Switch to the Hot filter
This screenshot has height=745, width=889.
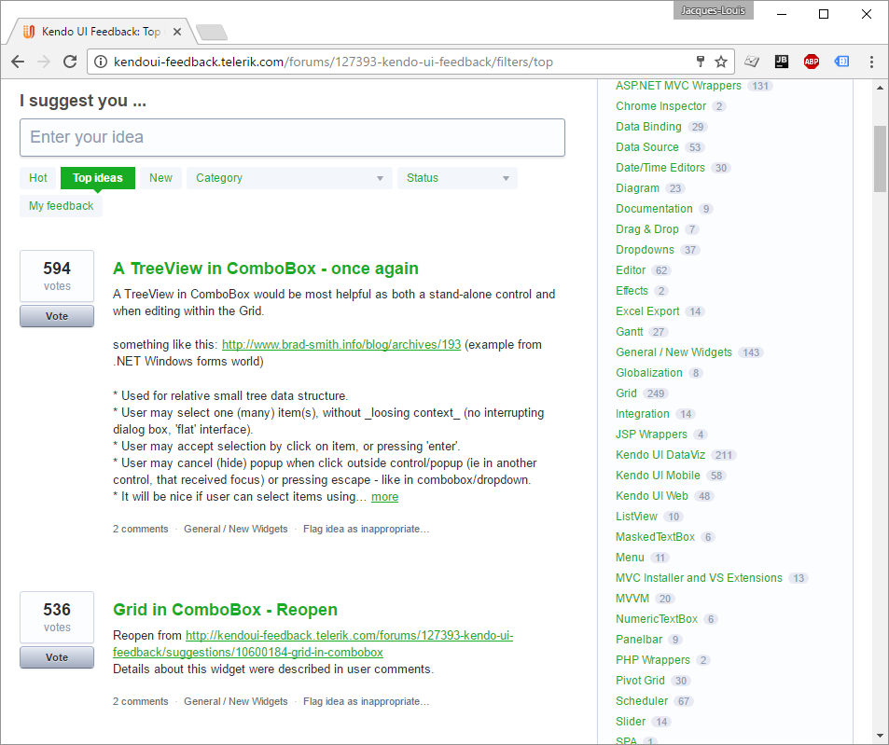click(x=38, y=178)
